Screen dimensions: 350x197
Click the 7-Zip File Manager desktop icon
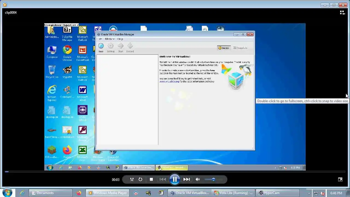[x=67, y=34]
